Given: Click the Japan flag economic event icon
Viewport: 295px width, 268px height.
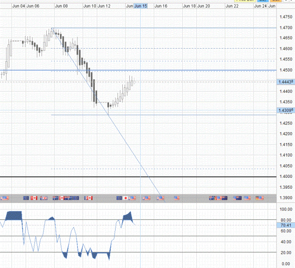Looking at the screenshot, I should (126, 198).
